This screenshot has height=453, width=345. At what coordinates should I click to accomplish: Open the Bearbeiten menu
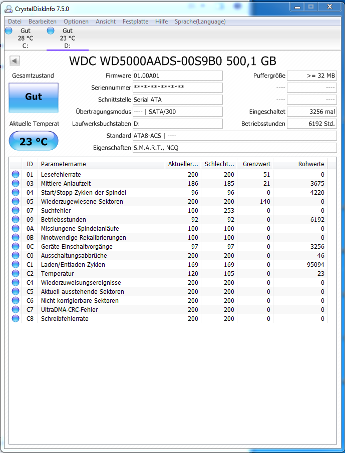43,22
